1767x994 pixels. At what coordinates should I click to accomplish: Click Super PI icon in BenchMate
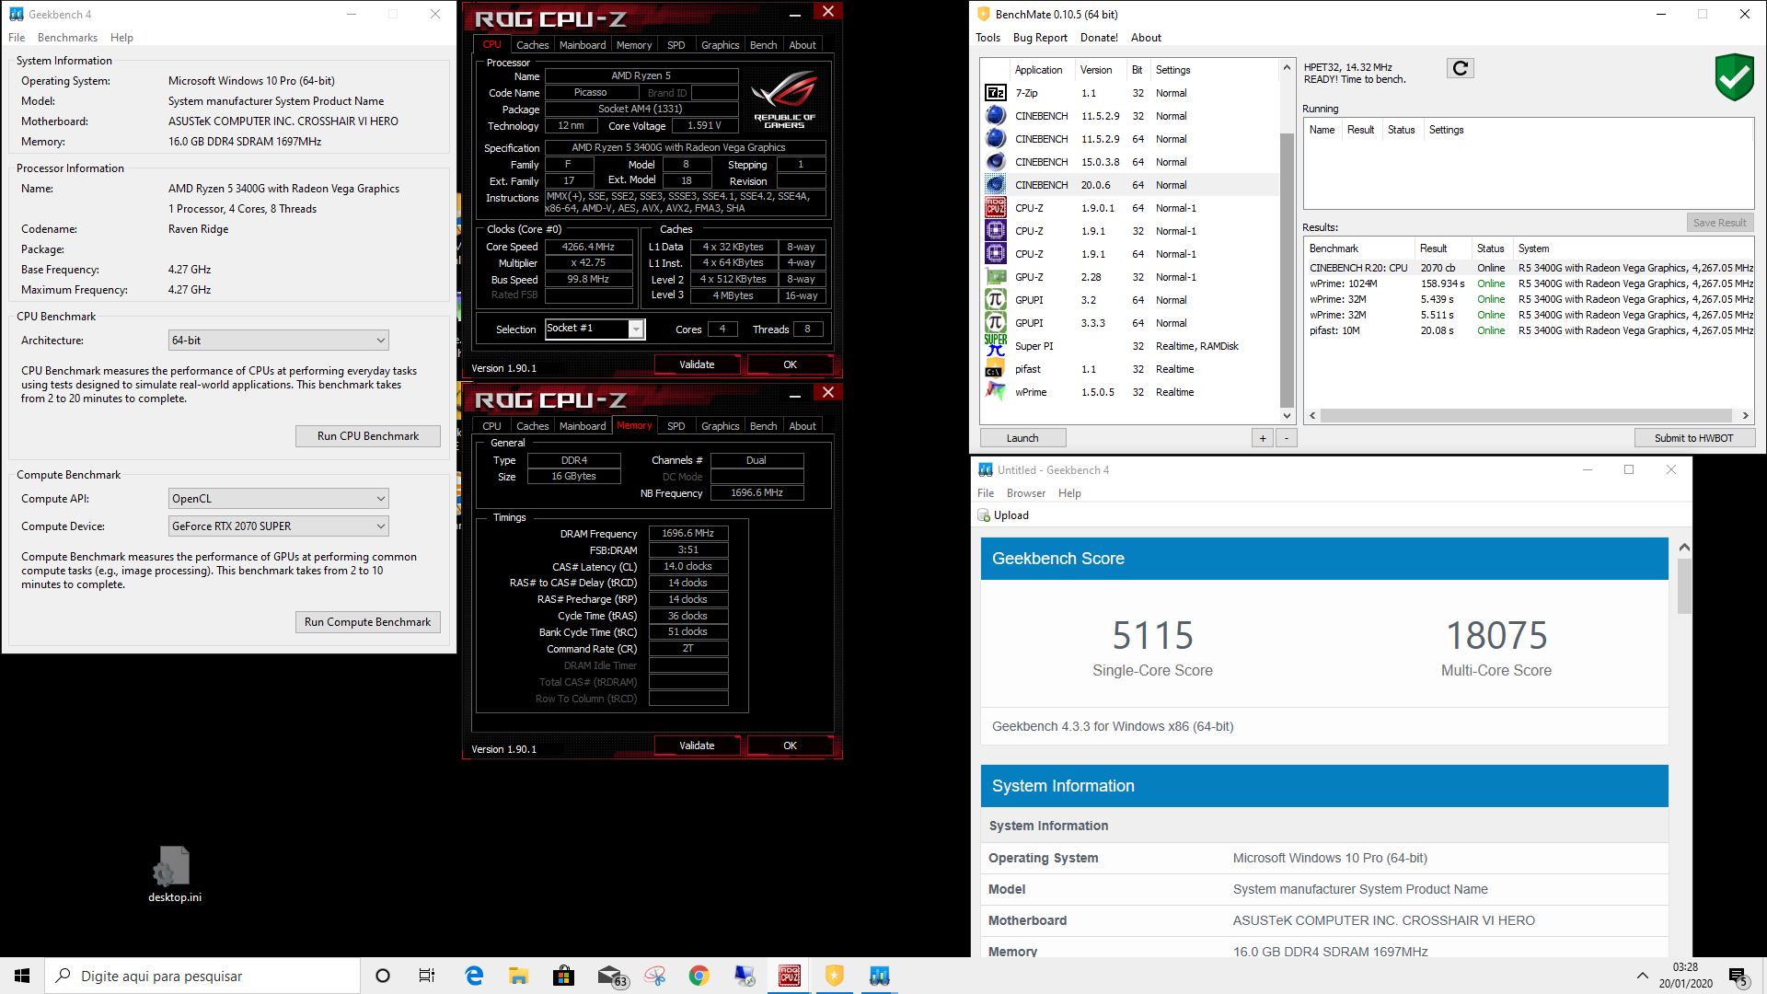tap(995, 346)
